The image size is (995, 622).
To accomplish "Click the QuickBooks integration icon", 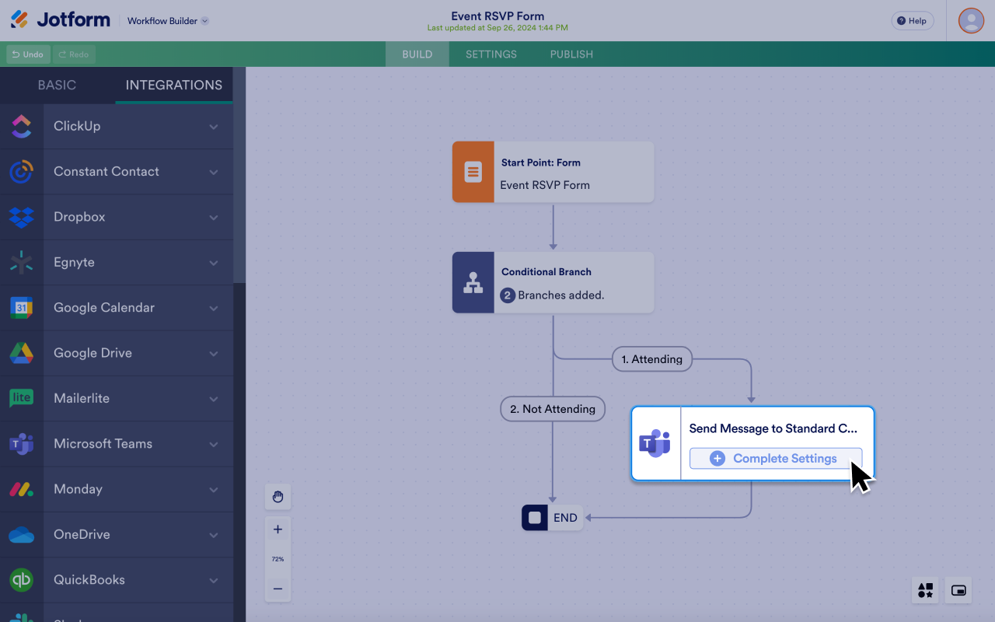I will (x=23, y=579).
